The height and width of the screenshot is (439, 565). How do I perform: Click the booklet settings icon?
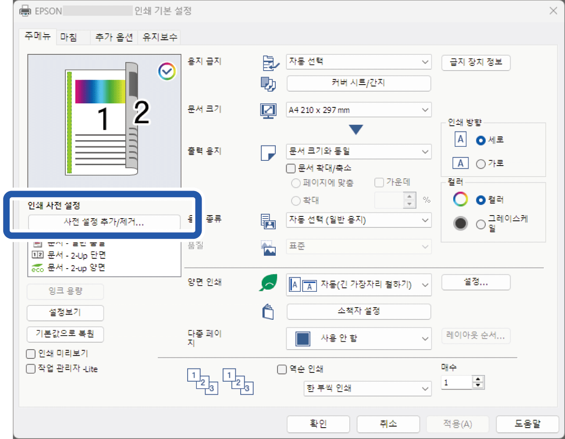click(268, 312)
